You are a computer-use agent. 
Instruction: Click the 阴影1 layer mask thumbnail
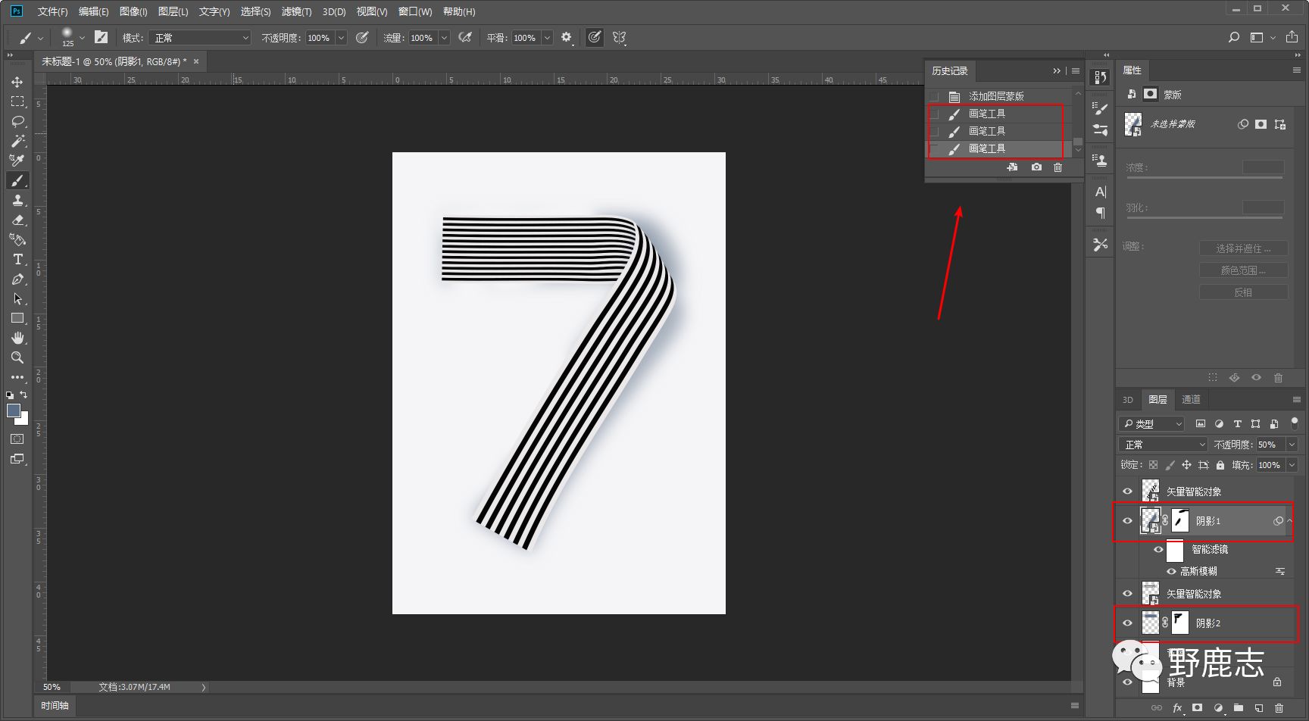tap(1180, 521)
